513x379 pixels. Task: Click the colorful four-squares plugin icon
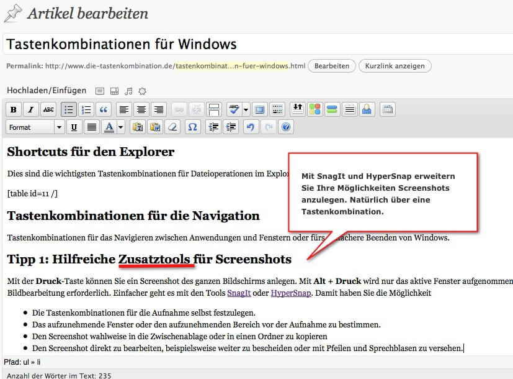(314, 109)
